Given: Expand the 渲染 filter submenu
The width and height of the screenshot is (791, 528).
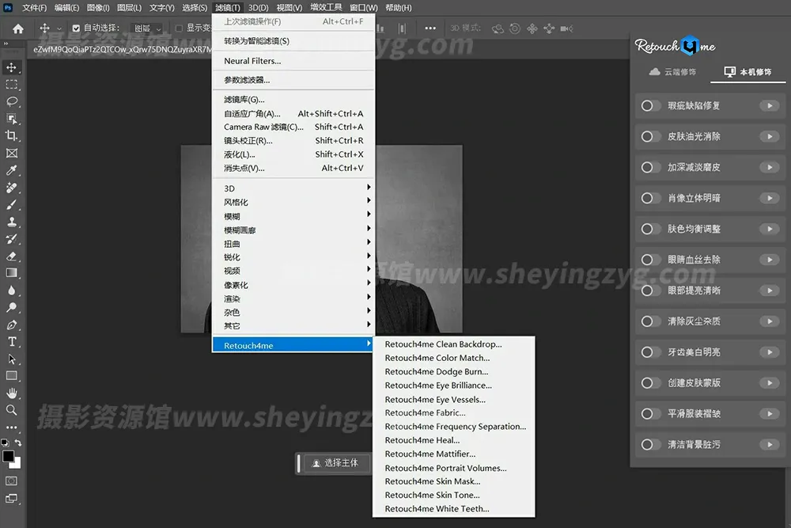Looking at the screenshot, I should click(x=293, y=298).
